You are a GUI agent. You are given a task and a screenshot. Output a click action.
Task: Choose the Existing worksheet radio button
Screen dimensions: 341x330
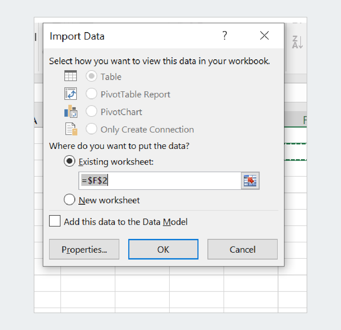70,161
